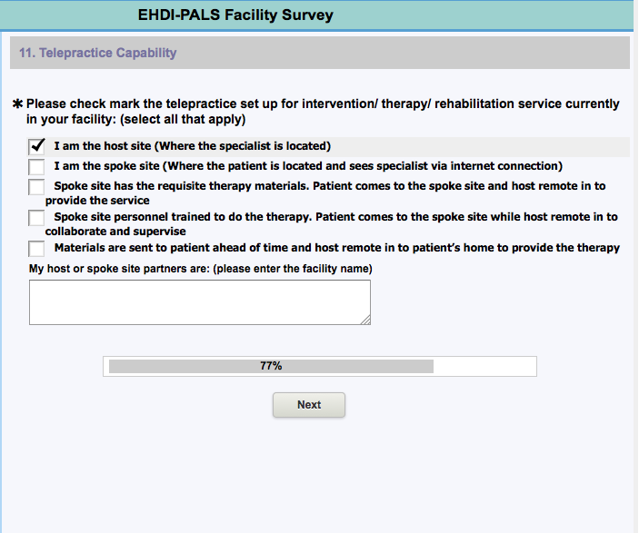Screen dimensions: 639x533
Task: Tick 'Spoke site personnel trained' checkbox
Action: (36, 218)
